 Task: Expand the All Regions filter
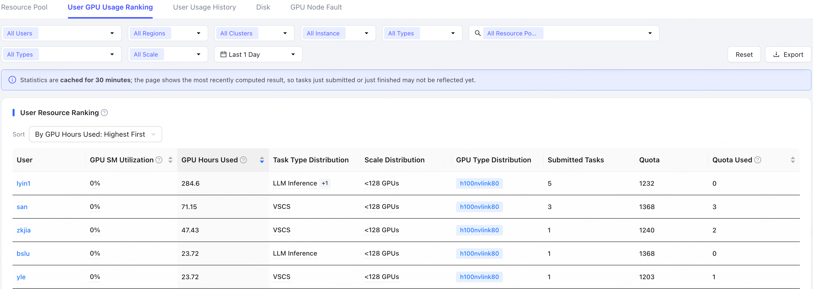(168, 33)
